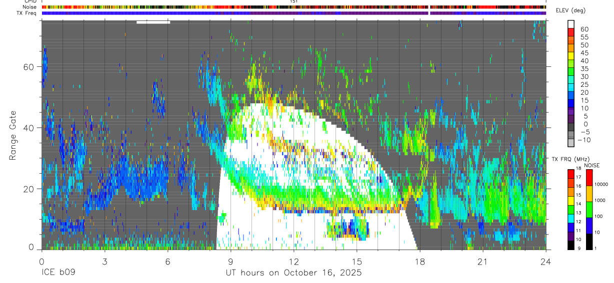The width and height of the screenshot is (614, 283).
Task: Pick the red top swatch of noise scale
Action: tap(588, 177)
